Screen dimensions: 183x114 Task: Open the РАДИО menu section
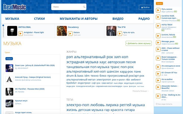point(144,18)
